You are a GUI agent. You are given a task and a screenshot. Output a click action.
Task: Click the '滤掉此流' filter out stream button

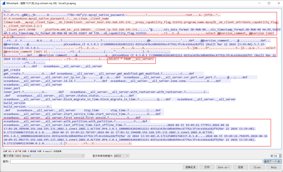tap(190, 167)
